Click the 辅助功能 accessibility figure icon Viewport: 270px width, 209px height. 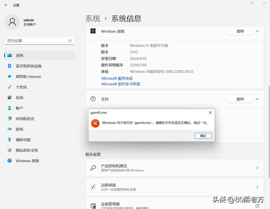pyautogui.click(x=9, y=140)
